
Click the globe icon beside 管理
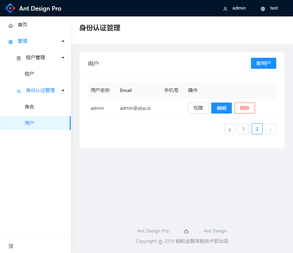click(x=11, y=42)
